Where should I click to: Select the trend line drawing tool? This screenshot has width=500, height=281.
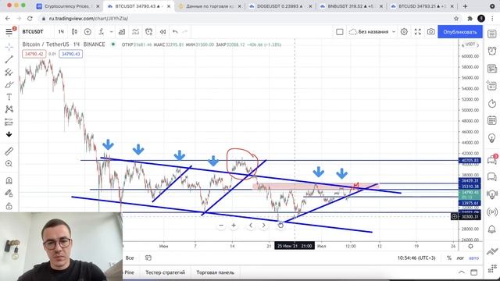click(9, 59)
